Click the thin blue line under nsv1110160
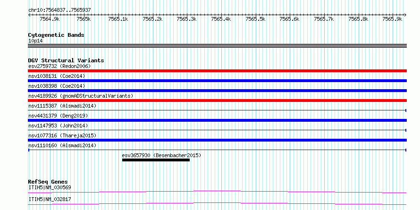 pos(218,150)
